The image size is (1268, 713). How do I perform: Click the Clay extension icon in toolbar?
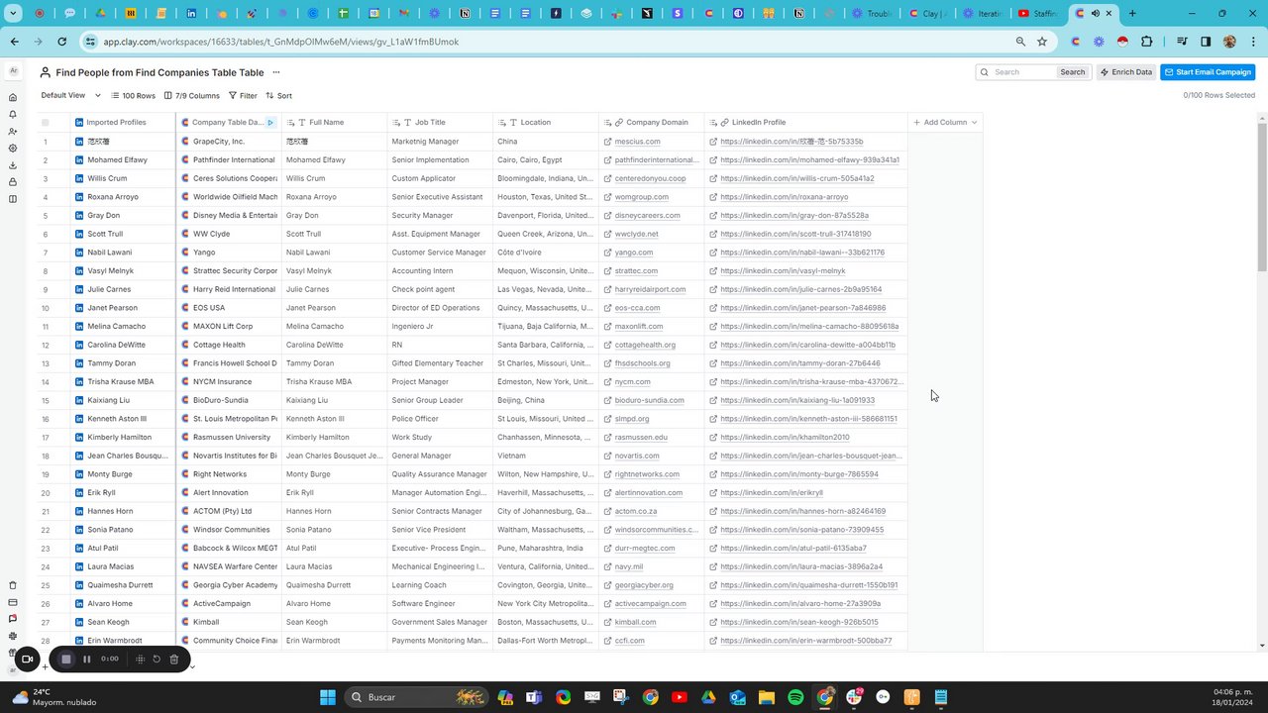1076,42
